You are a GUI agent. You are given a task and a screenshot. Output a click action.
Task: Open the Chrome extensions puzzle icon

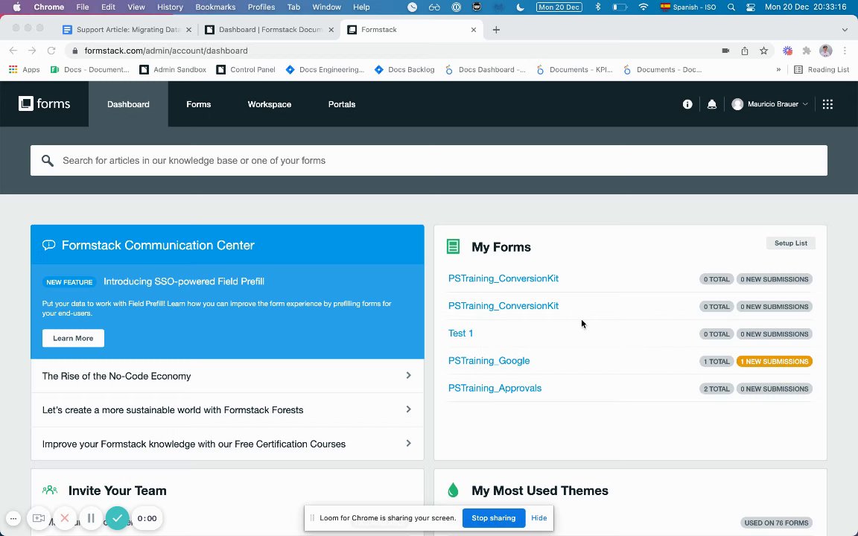tap(807, 51)
